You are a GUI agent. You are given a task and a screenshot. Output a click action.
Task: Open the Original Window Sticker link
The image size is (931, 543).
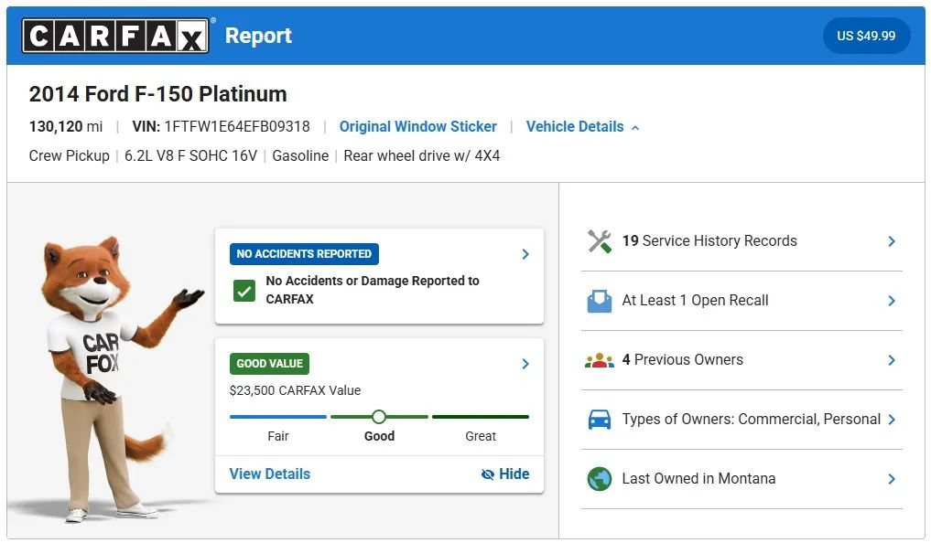(418, 127)
